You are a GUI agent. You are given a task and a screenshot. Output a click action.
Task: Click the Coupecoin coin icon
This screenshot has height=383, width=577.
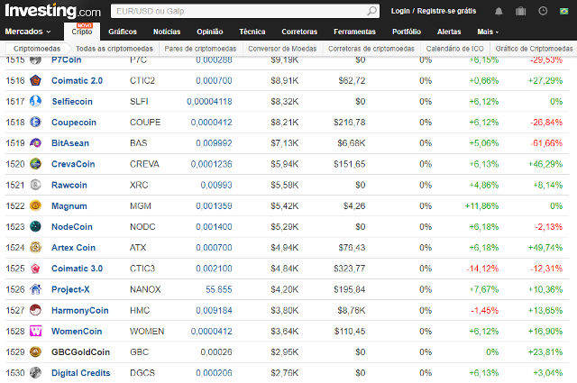point(35,122)
